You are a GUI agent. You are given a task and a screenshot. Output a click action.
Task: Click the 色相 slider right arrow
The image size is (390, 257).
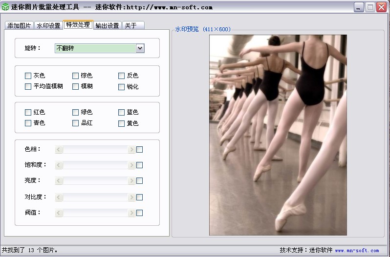tap(131, 149)
